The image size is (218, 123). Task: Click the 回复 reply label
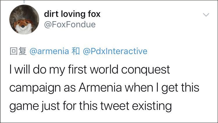click(18, 51)
